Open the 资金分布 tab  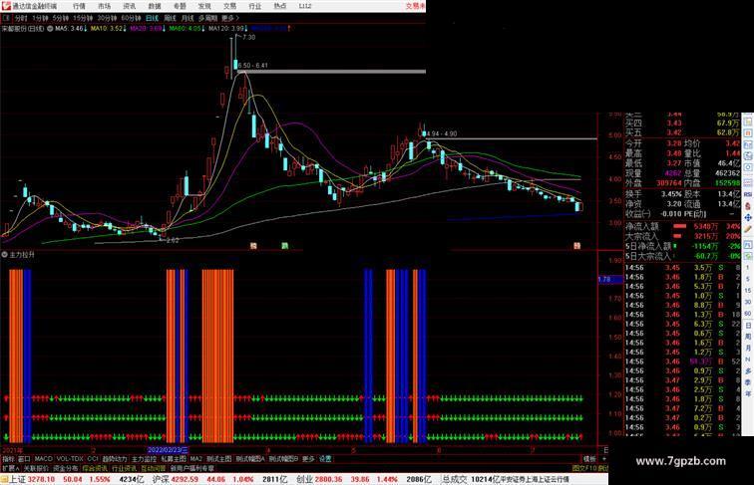(x=66, y=468)
